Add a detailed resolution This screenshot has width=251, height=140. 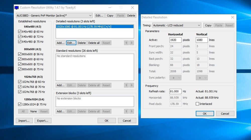pyautogui.click(x=61, y=43)
